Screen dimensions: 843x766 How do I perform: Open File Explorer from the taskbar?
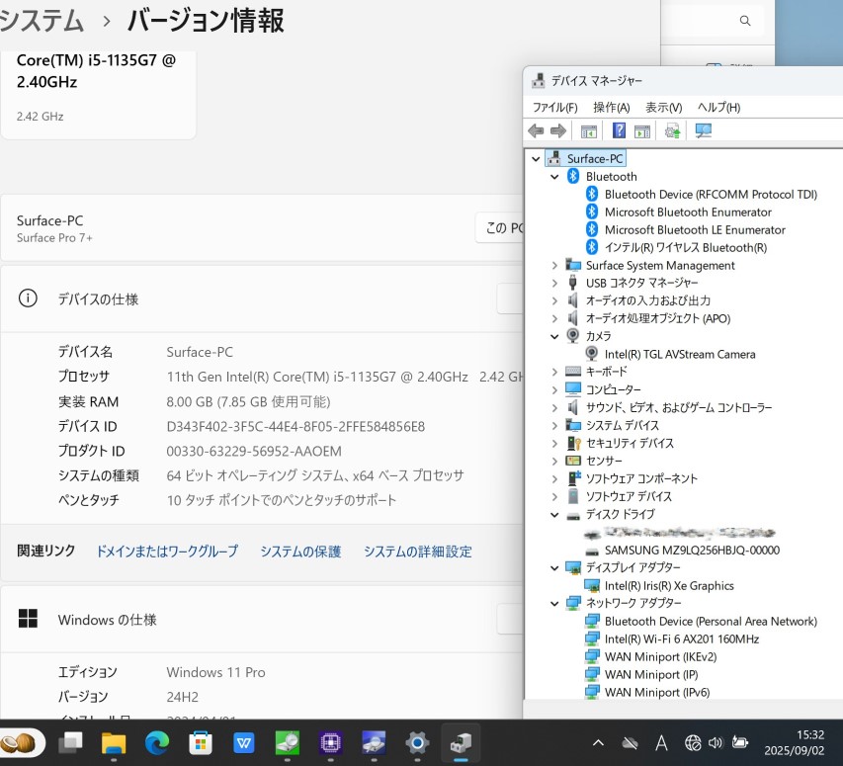(x=114, y=743)
